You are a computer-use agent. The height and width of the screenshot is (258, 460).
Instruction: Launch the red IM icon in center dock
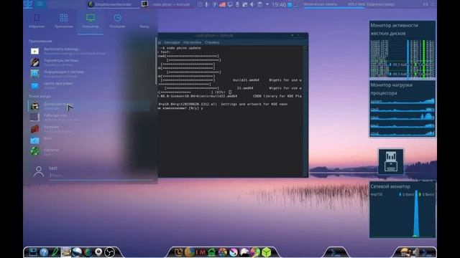pos(201,252)
